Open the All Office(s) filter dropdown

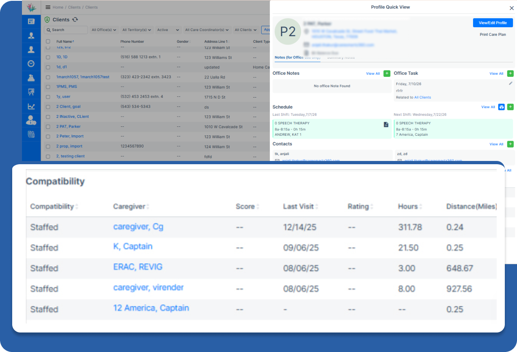click(x=104, y=30)
